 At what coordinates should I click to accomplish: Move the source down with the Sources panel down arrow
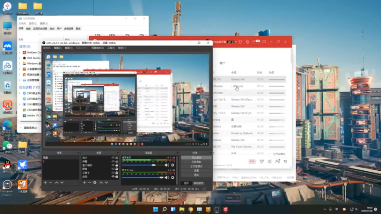click(106, 183)
